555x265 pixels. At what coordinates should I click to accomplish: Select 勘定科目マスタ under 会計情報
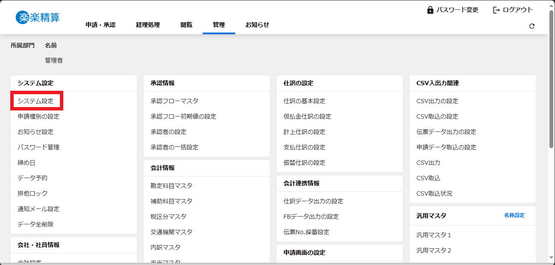171,186
